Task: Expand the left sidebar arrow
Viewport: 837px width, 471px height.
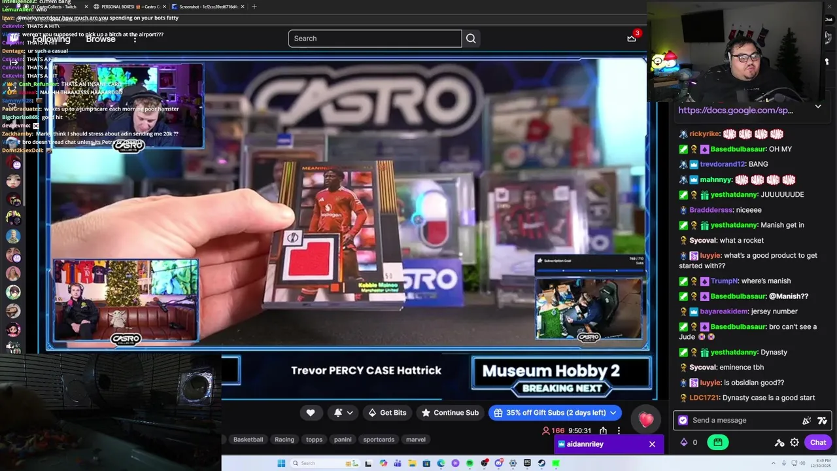Action: tap(13, 62)
